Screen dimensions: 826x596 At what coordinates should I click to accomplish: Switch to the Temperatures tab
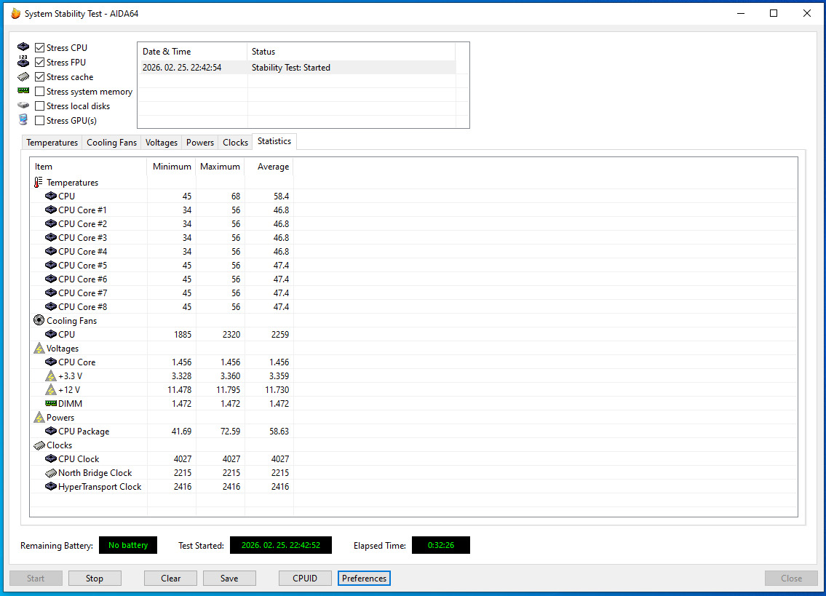pos(52,143)
